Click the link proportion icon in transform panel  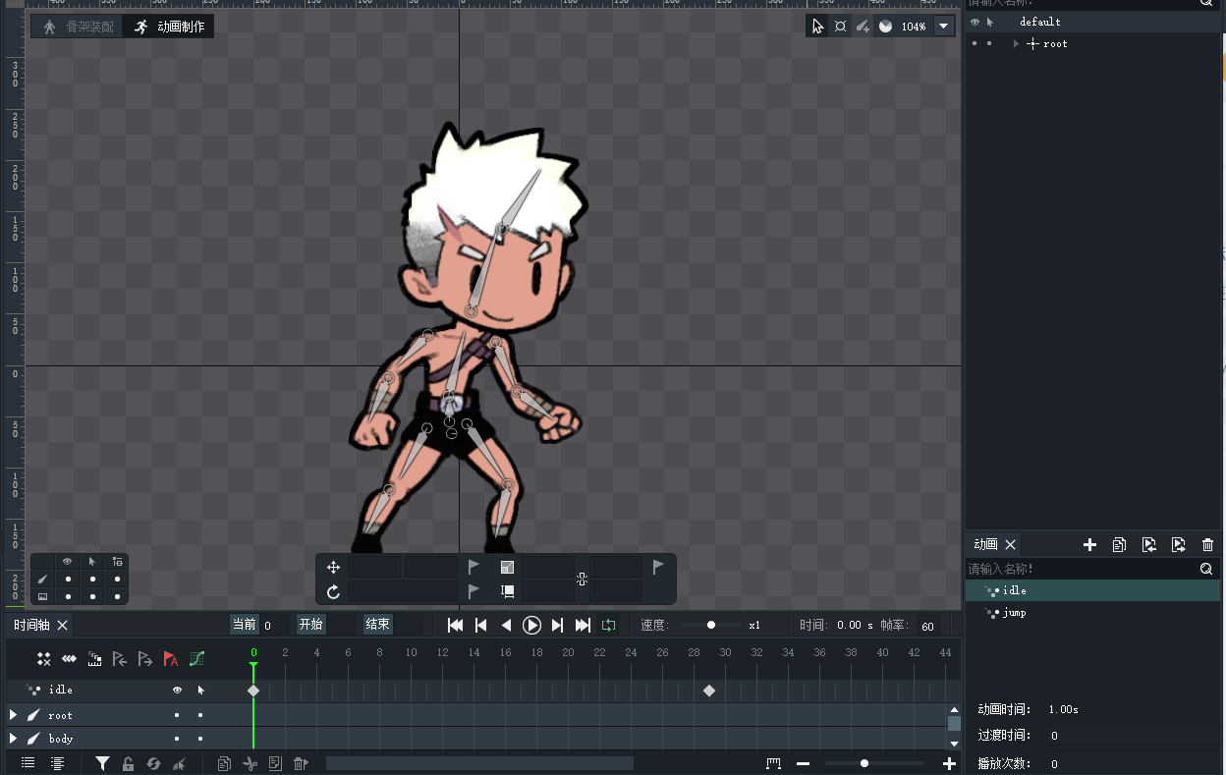point(582,580)
